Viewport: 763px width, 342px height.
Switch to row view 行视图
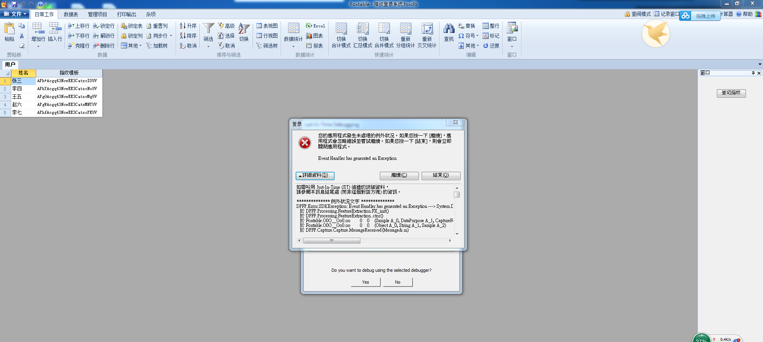267,36
